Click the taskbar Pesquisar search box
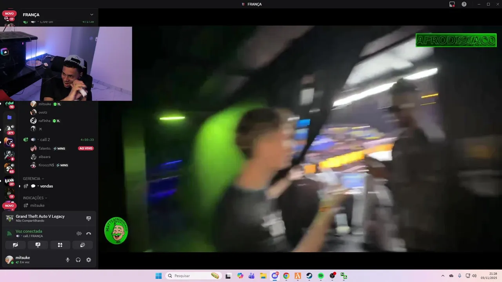Viewport: 502px width, 282px height. pyautogui.click(x=193, y=276)
